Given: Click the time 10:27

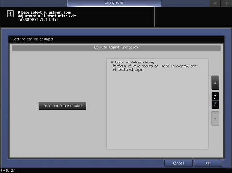Looking at the screenshot, I should coord(10,170).
